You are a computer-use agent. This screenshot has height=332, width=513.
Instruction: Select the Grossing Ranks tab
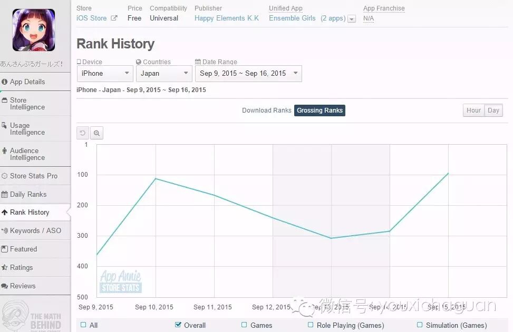tap(320, 110)
